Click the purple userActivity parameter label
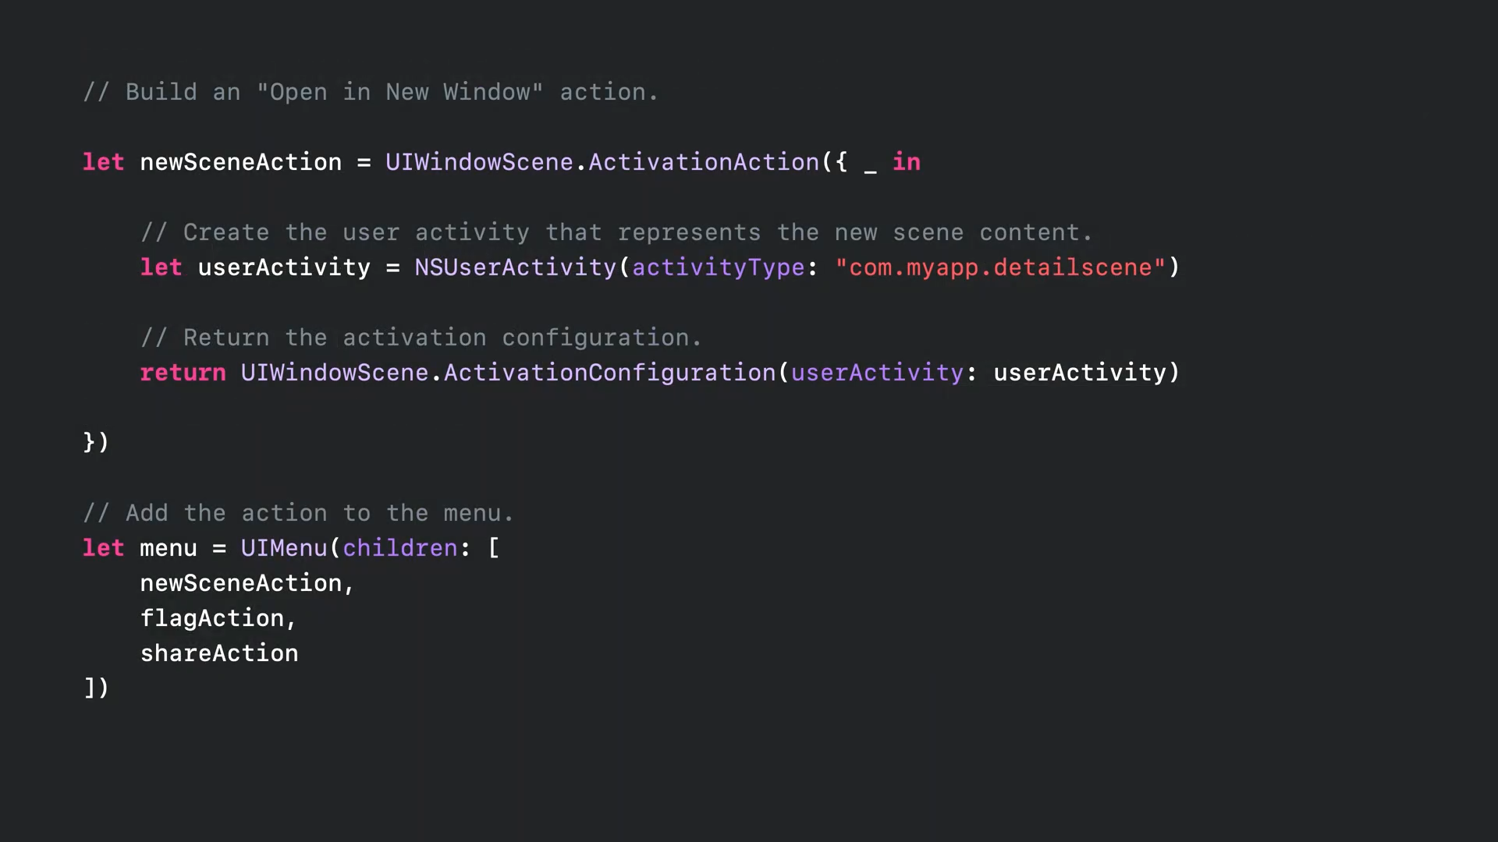 (877, 373)
